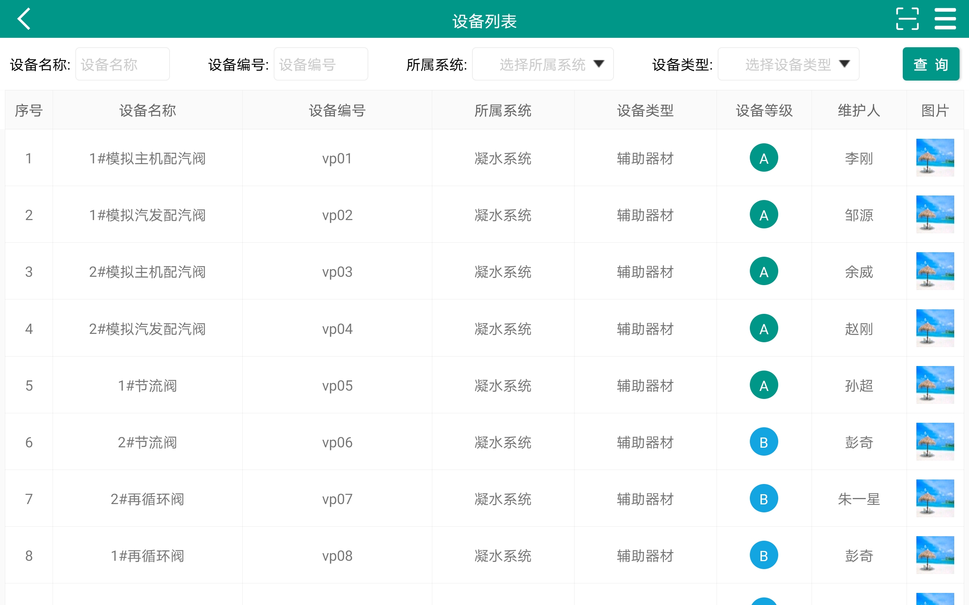Click the 设备等级 column header

(763, 110)
